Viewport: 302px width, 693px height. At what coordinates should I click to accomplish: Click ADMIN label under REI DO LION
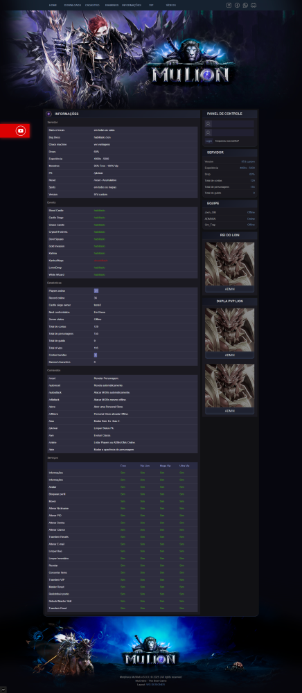(229, 289)
